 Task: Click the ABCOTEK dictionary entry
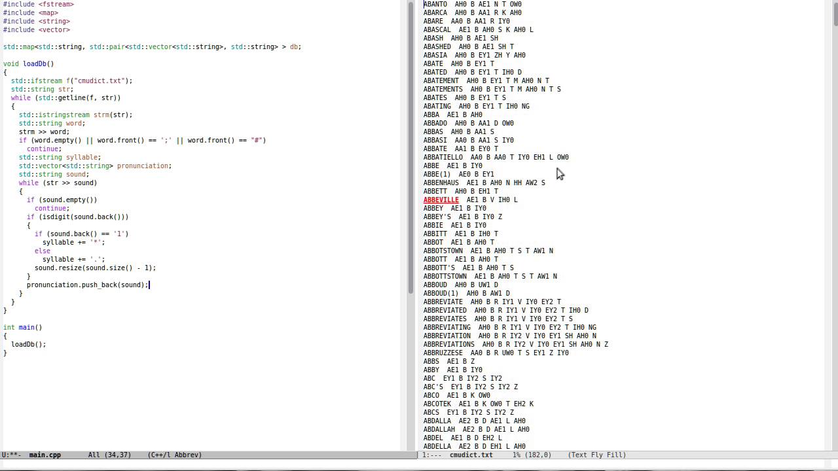tap(479, 404)
